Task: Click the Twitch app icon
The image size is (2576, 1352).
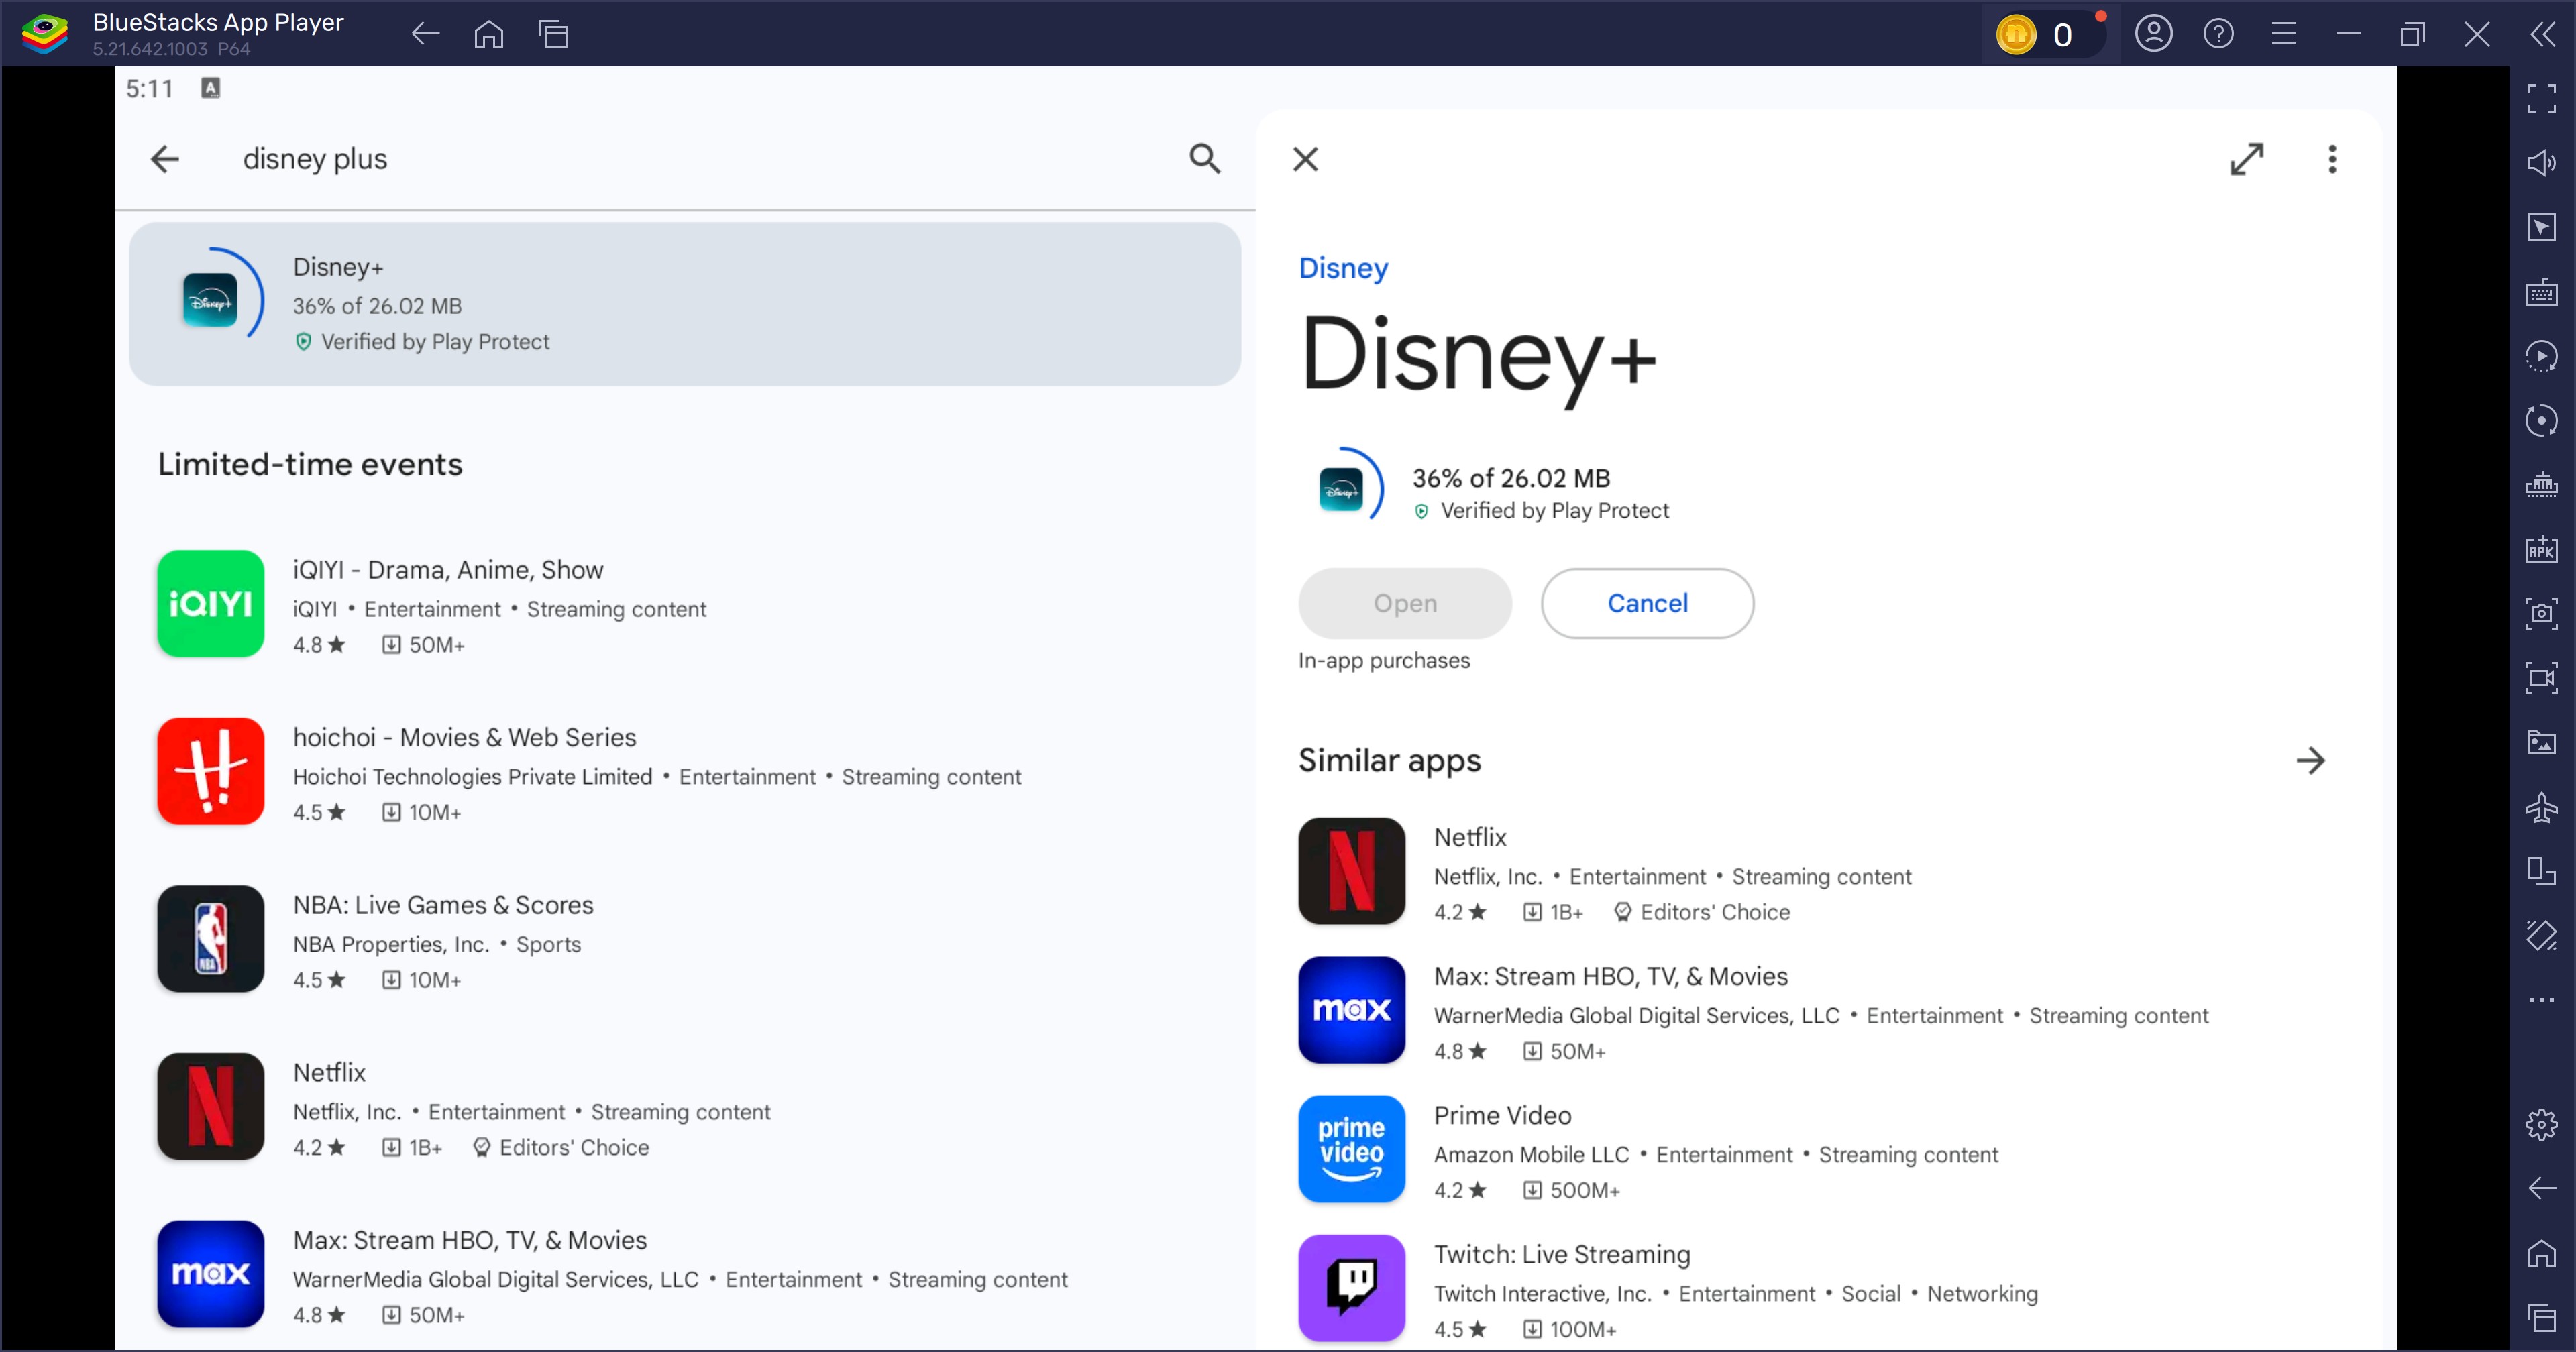Action: click(x=1351, y=1288)
